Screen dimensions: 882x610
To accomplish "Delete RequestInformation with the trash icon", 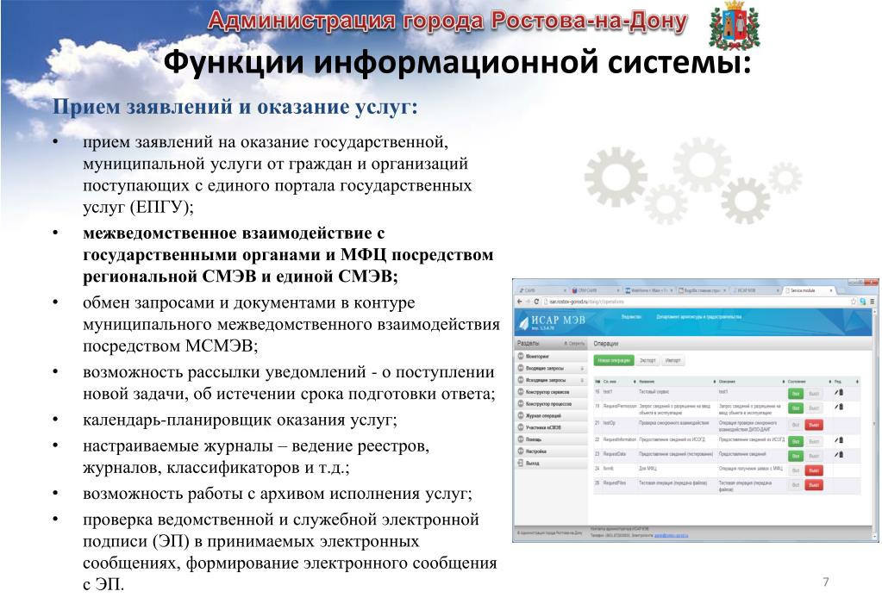I will 841,440.
